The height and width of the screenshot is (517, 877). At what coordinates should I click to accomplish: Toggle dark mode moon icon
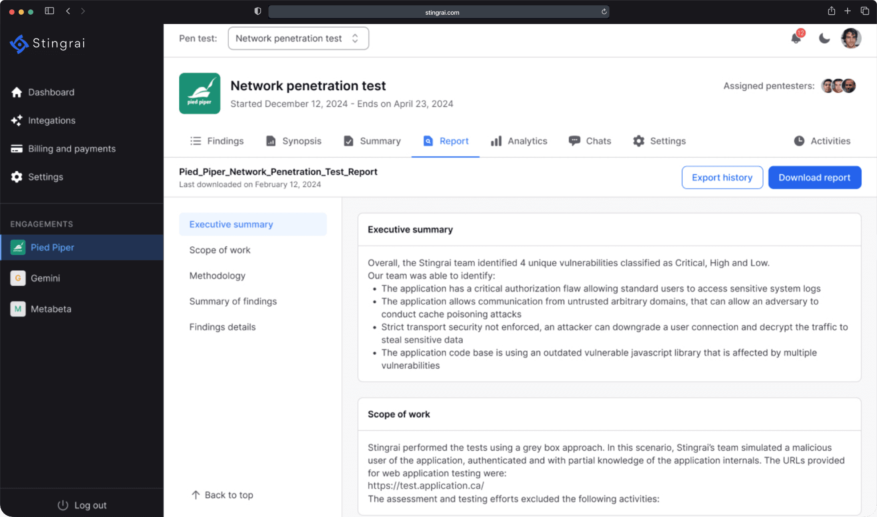click(824, 39)
